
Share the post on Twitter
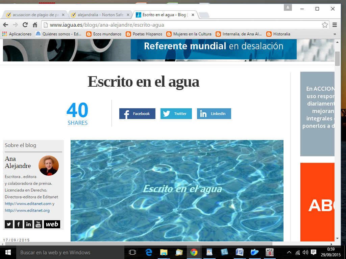click(176, 114)
